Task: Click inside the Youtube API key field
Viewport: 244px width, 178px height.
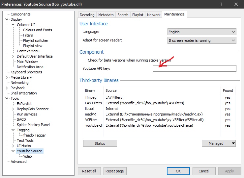Action: (x=194, y=68)
